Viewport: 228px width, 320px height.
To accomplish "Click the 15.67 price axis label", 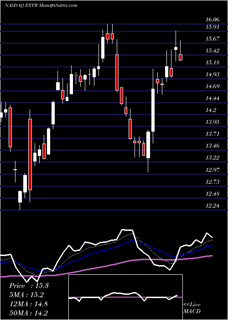I will pyautogui.click(x=212, y=39).
